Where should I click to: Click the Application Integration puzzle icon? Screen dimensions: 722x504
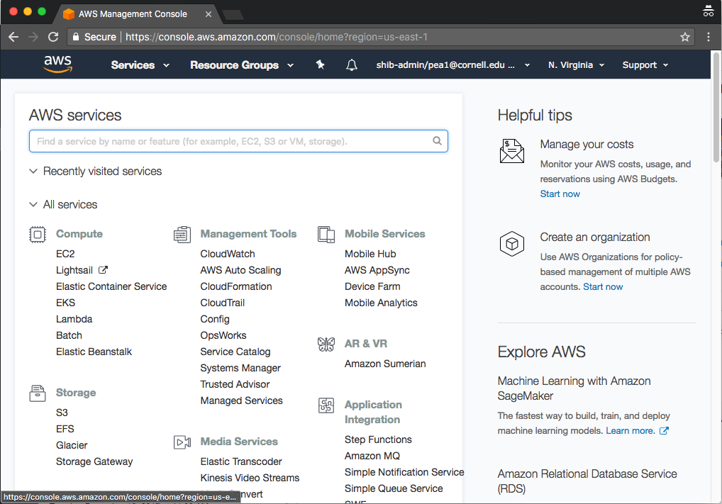[326, 405]
